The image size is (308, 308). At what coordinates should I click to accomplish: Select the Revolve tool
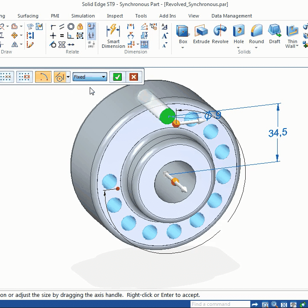tap(220, 35)
